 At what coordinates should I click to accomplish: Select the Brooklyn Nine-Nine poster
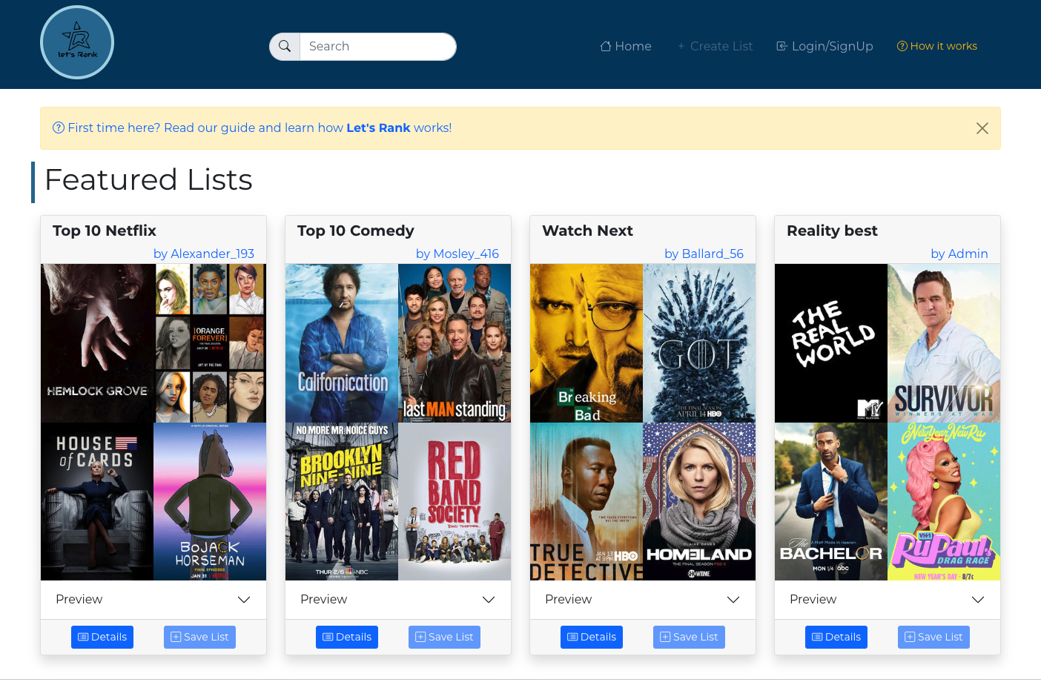tap(342, 501)
